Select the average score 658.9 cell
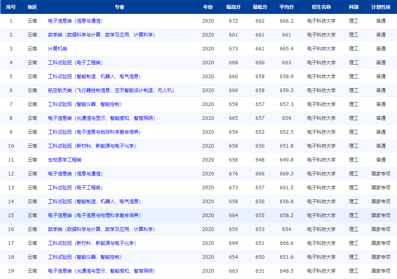Screen dimensions: 397x279 287,77
